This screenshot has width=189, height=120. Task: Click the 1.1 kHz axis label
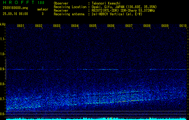[3, 39]
